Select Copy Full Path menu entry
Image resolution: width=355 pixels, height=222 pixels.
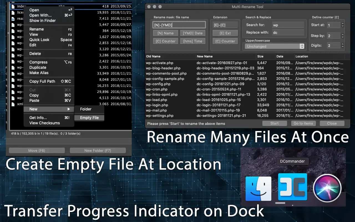pos(50,81)
